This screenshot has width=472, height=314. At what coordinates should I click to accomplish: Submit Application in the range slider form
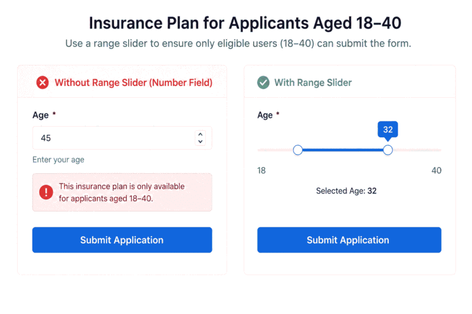[x=349, y=240]
